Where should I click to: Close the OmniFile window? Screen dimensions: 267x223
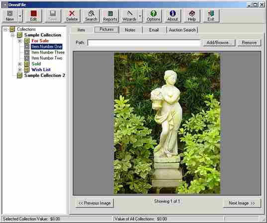262,5
